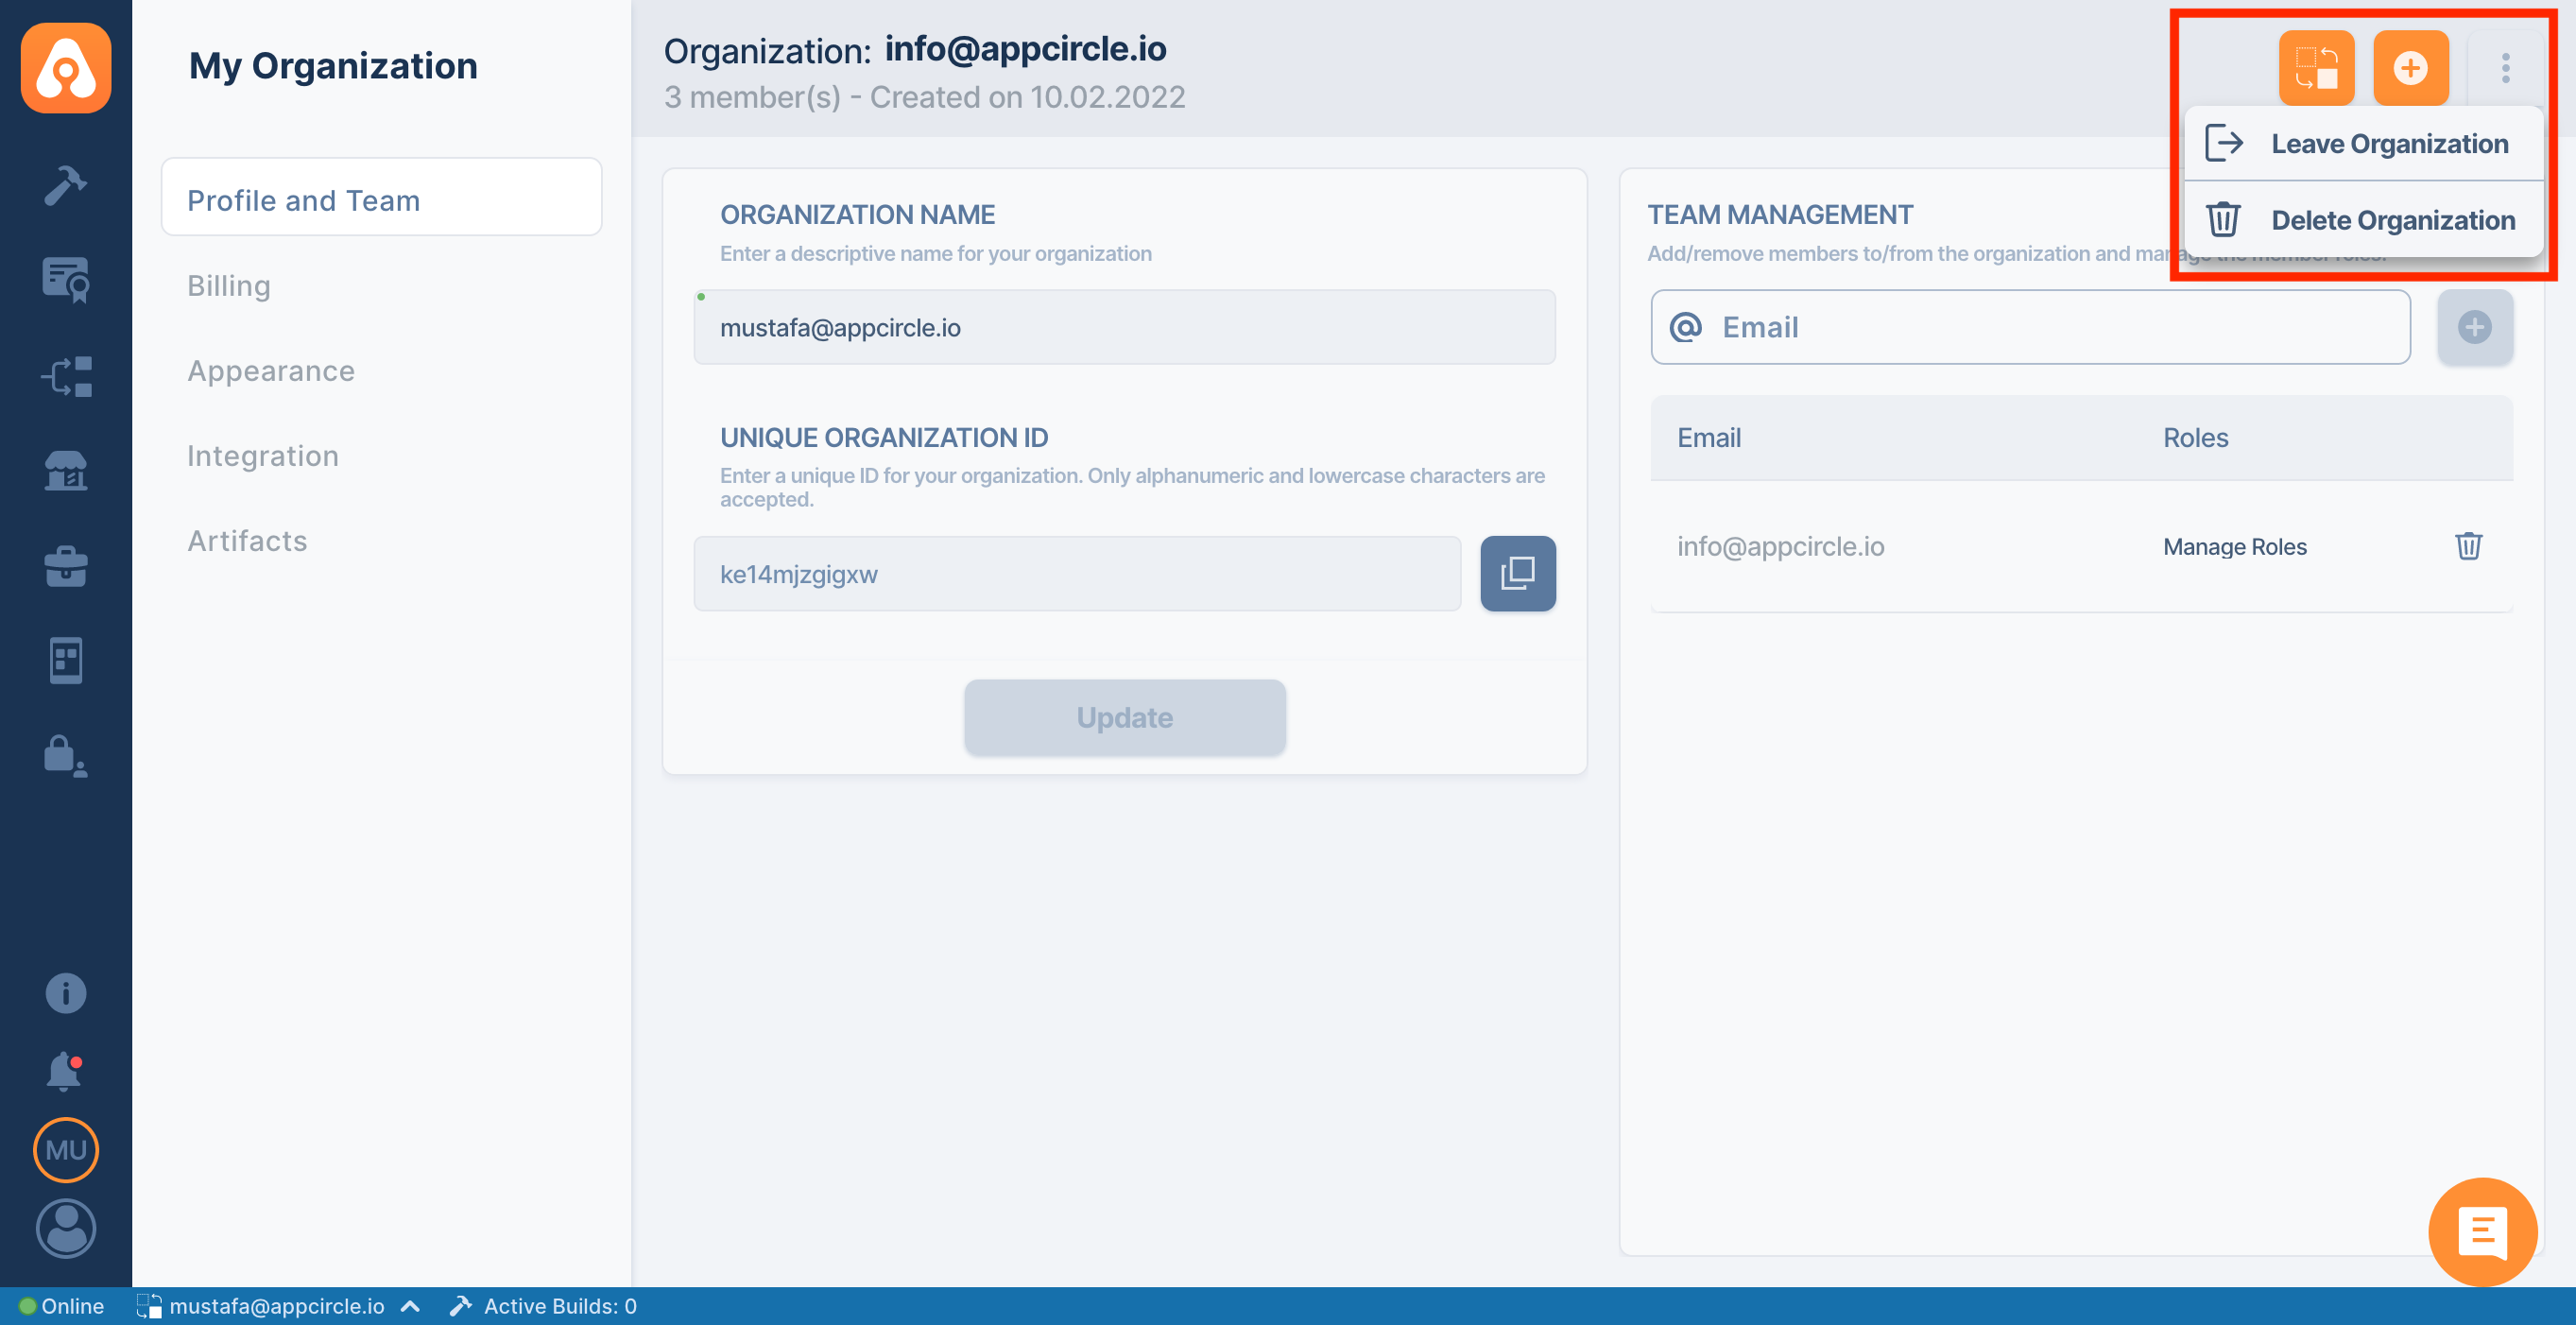The height and width of the screenshot is (1325, 2576).
Task: Open the info help icon
Action: (x=66, y=993)
